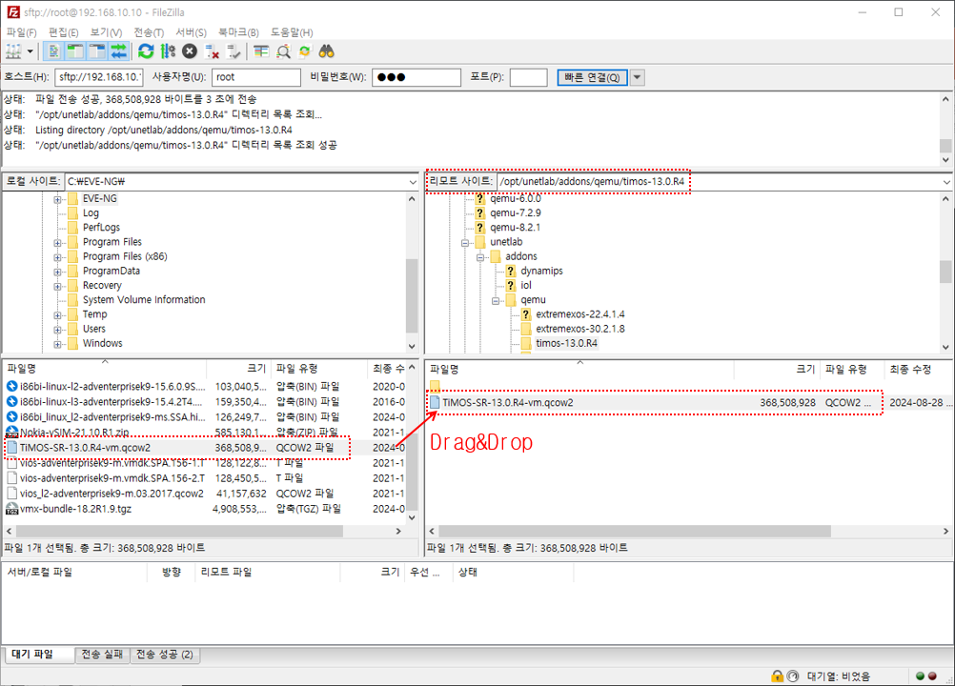Click the port input field
955x686 pixels.
coord(529,77)
